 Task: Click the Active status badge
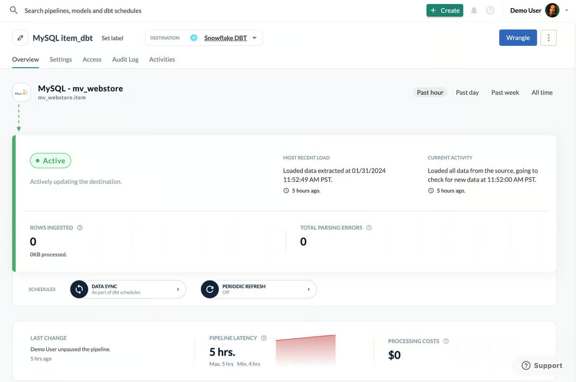point(50,161)
